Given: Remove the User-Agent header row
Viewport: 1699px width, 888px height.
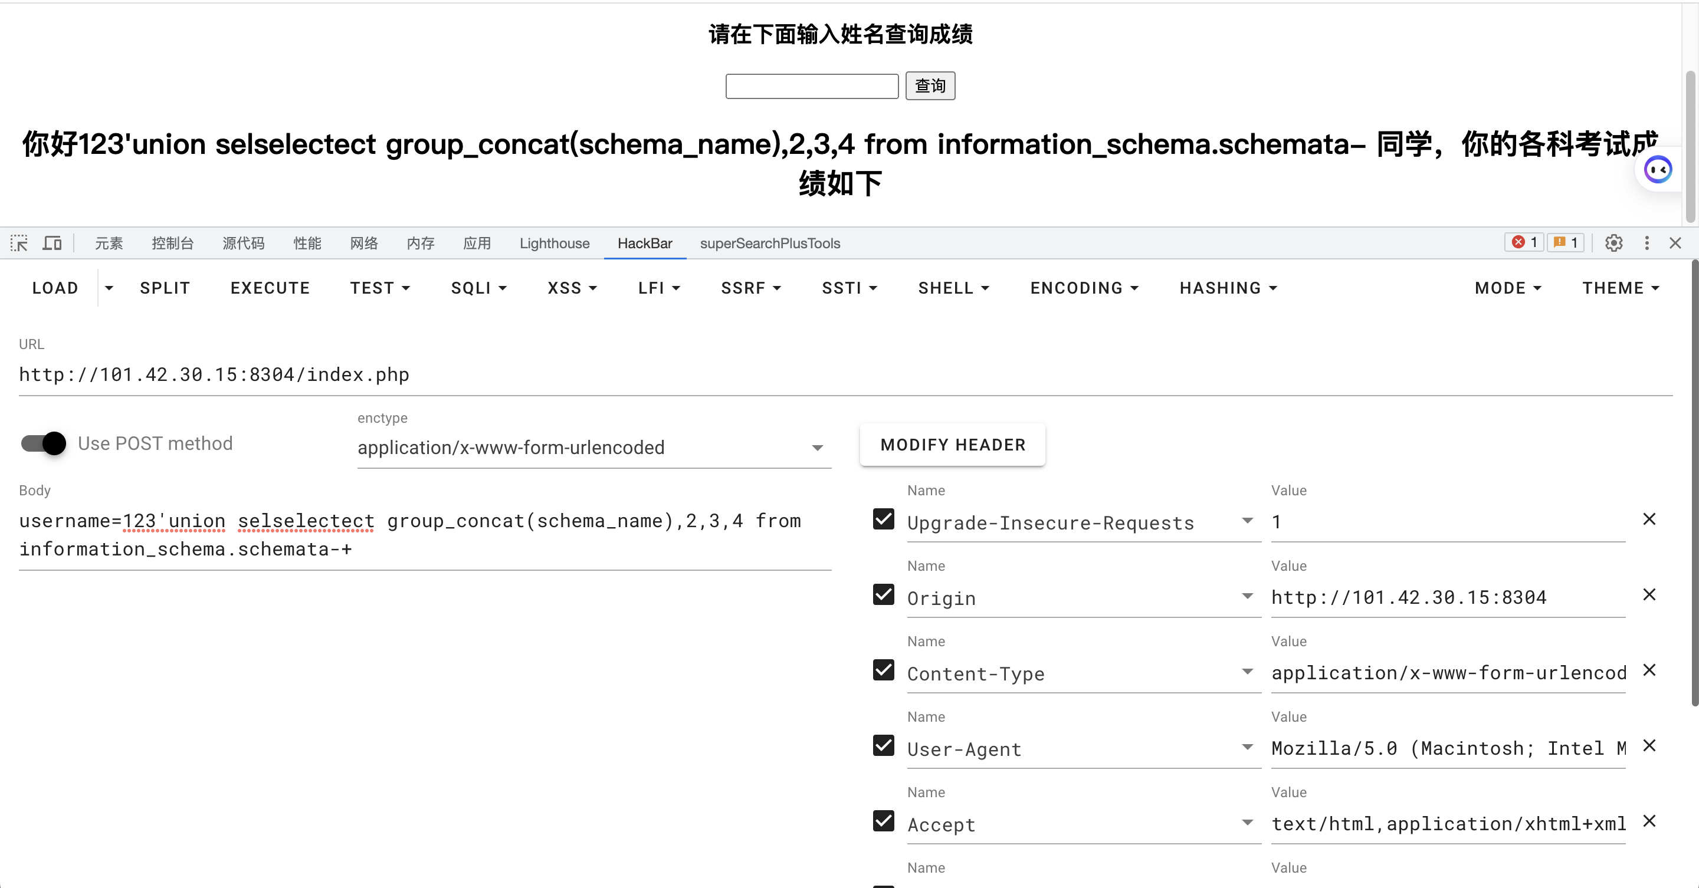Looking at the screenshot, I should click(1649, 746).
